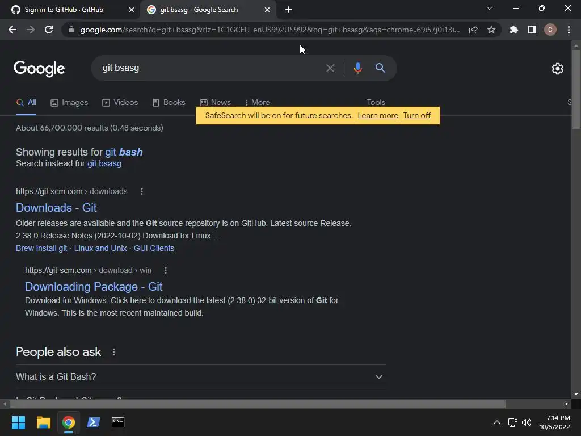Open the corrected 'git bash' link
Viewport: 581px width, 436px height.
coord(124,152)
